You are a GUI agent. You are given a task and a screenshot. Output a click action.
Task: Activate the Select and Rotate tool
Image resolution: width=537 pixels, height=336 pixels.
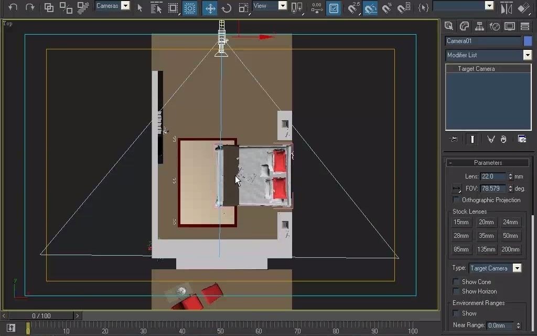225,8
